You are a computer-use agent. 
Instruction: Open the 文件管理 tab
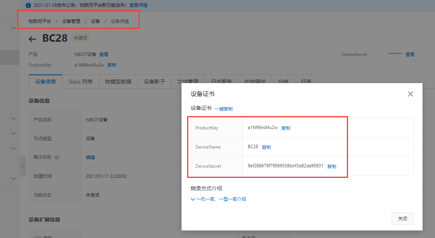pyautogui.click(x=188, y=81)
